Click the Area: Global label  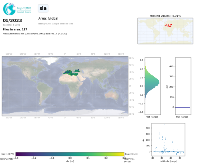click(48, 18)
